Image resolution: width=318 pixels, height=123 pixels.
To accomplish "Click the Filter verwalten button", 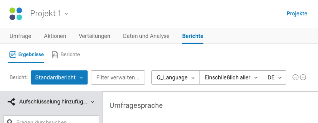I will [x=118, y=77].
